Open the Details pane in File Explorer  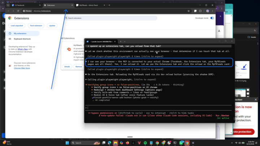(252, 37)
